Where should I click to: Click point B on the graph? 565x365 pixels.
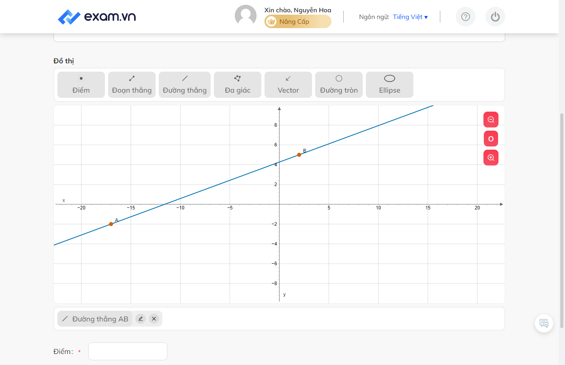click(299, 155)
